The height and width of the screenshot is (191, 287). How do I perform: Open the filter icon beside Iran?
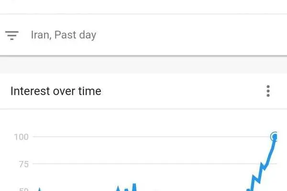(12, 35)
